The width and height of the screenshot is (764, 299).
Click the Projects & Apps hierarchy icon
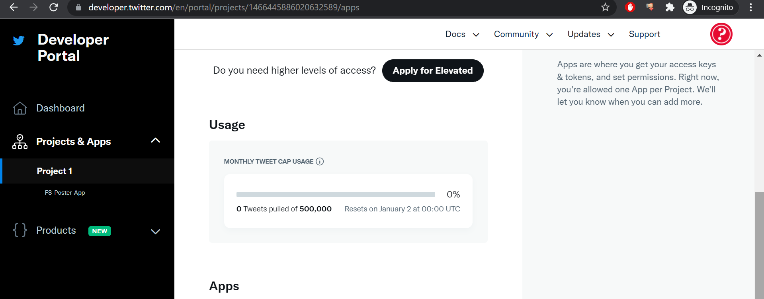tap(20, 142)
